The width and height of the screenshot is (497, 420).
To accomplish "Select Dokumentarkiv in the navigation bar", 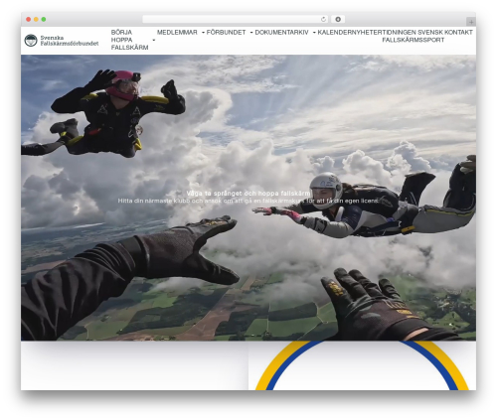I will tap(281, 33).
